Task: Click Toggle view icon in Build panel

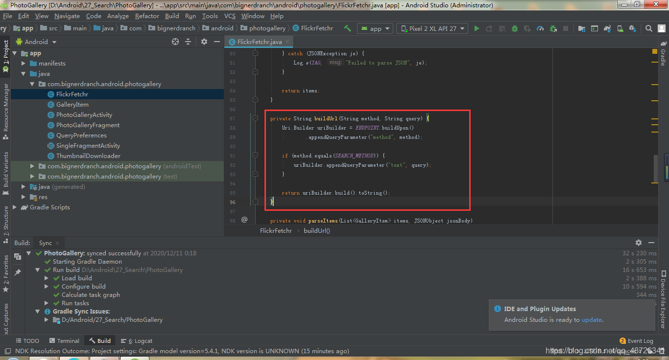Action: click(18, 256)
